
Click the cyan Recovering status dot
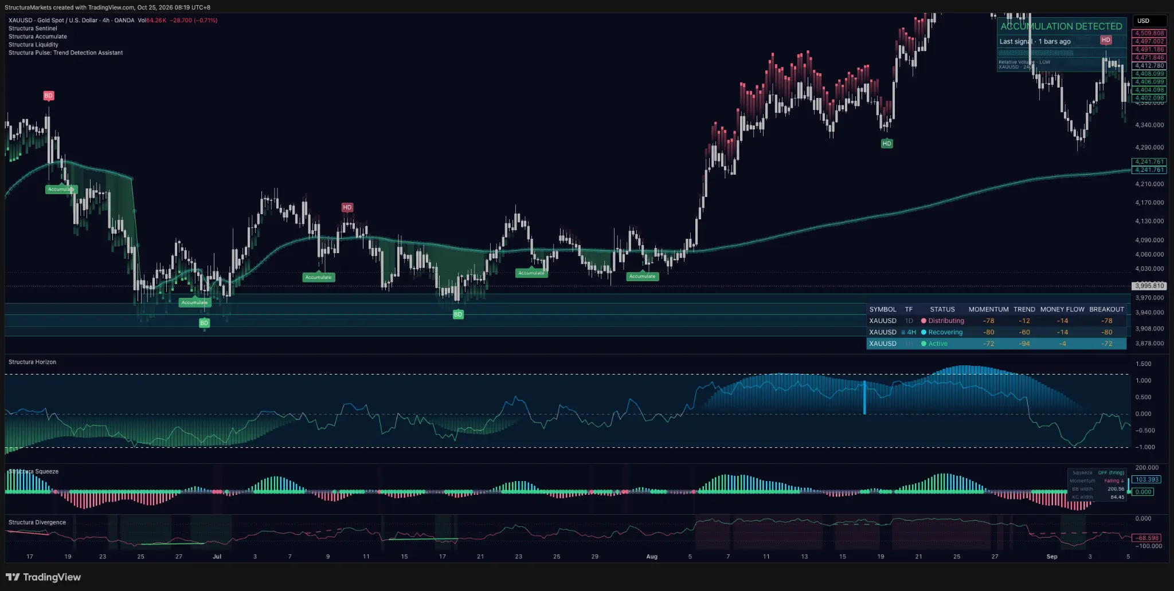(x=923, y=332)
